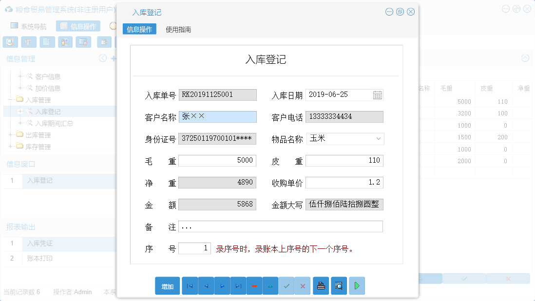Collapse the 信息管理 panel
This screenshot has height=301, width=535.
[102, 58]
